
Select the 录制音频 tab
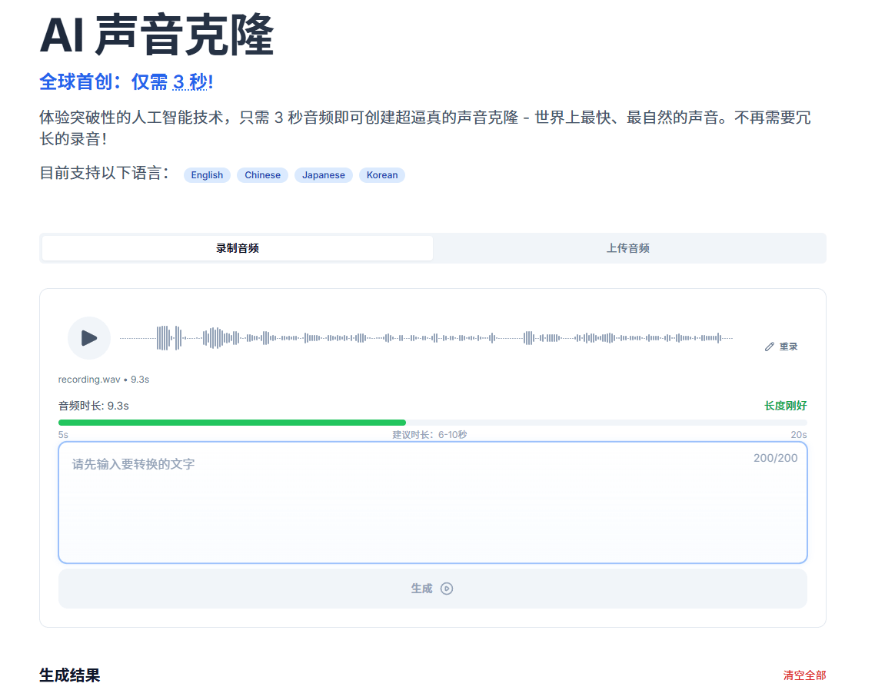(237, 248)
